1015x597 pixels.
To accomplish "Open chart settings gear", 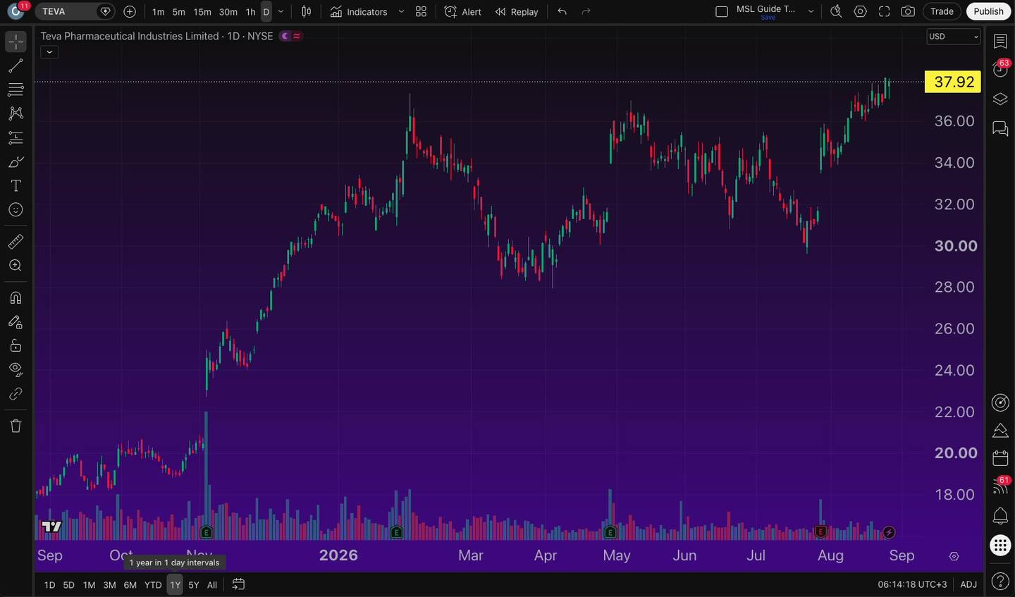I will 861,11.
